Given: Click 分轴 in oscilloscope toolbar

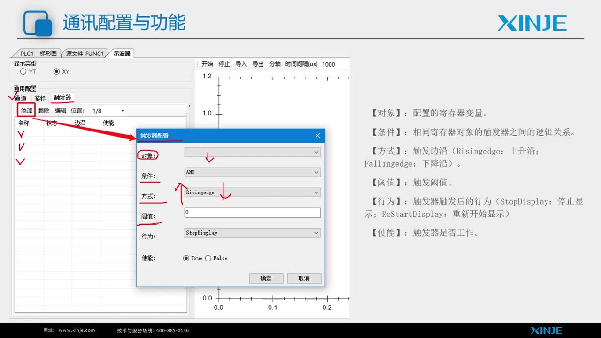Looking at the screenshot, I should coord(275,64).
